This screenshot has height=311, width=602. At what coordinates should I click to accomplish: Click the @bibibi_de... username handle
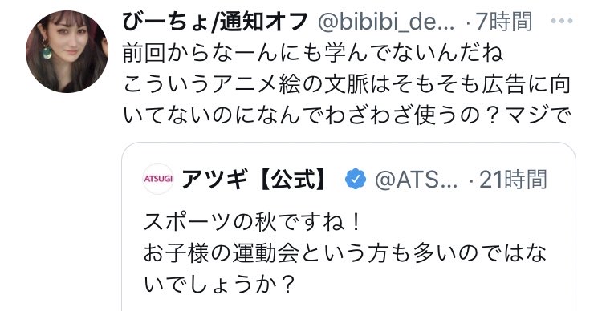pos(386,22)
